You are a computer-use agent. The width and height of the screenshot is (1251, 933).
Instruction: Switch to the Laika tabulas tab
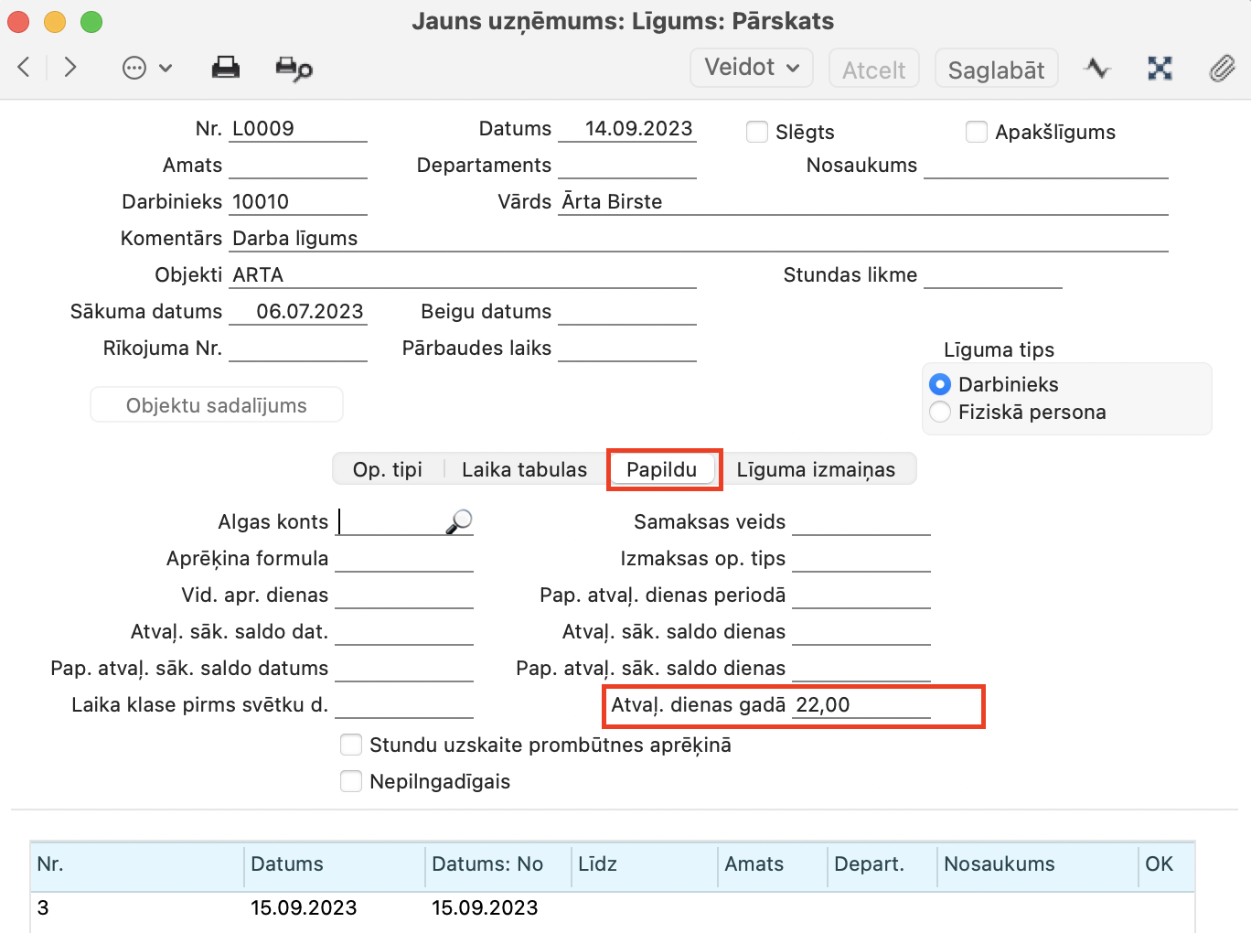click(x=524, y=469)
